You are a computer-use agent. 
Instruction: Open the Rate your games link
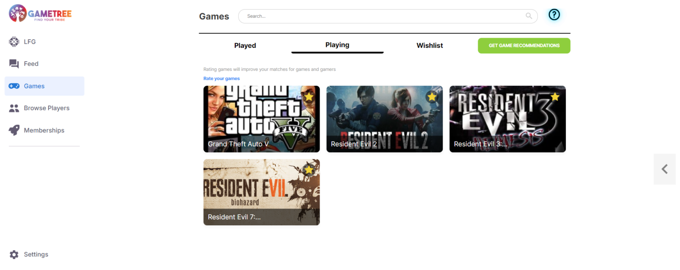(x=221, y=78)
